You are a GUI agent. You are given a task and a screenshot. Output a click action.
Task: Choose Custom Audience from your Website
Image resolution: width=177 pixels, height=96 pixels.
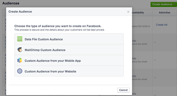tap(69, 71)
